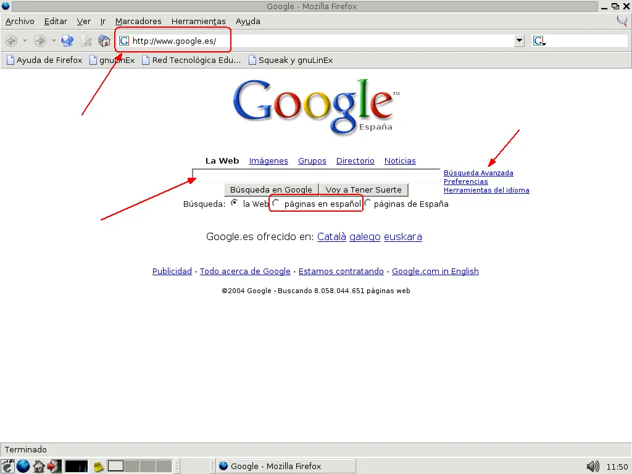Screen dimensions: 632x474
Task: Click the Google search text field
Action: (x=316, y=175)
